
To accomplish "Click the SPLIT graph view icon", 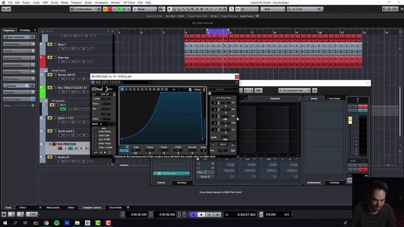I will click(x=233, y=145).
